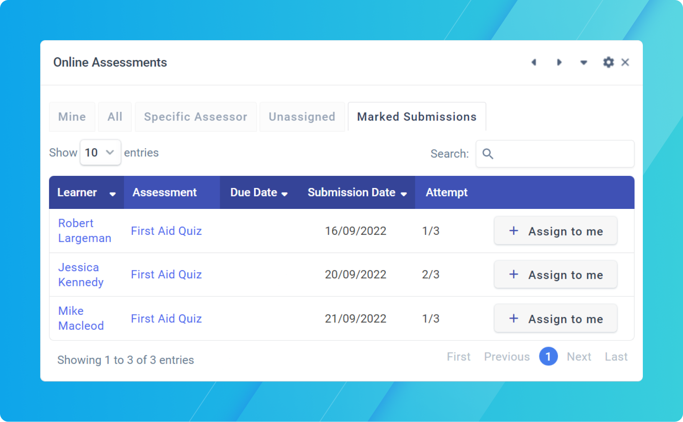This screenshot has height=422, width=683.
Task: Sort the table by the Learner column
Action: 113,194
